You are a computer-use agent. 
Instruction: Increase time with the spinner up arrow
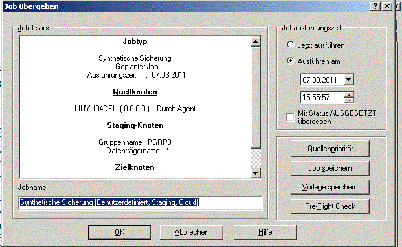349,94
